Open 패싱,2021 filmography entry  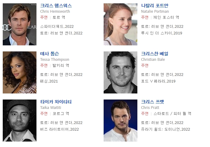click(x=49, y=81)
